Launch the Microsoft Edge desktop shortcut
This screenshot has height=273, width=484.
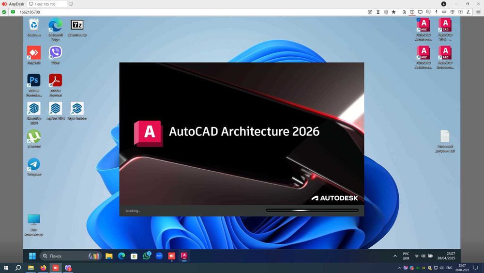pyautogui.click(x=55, y=30)
